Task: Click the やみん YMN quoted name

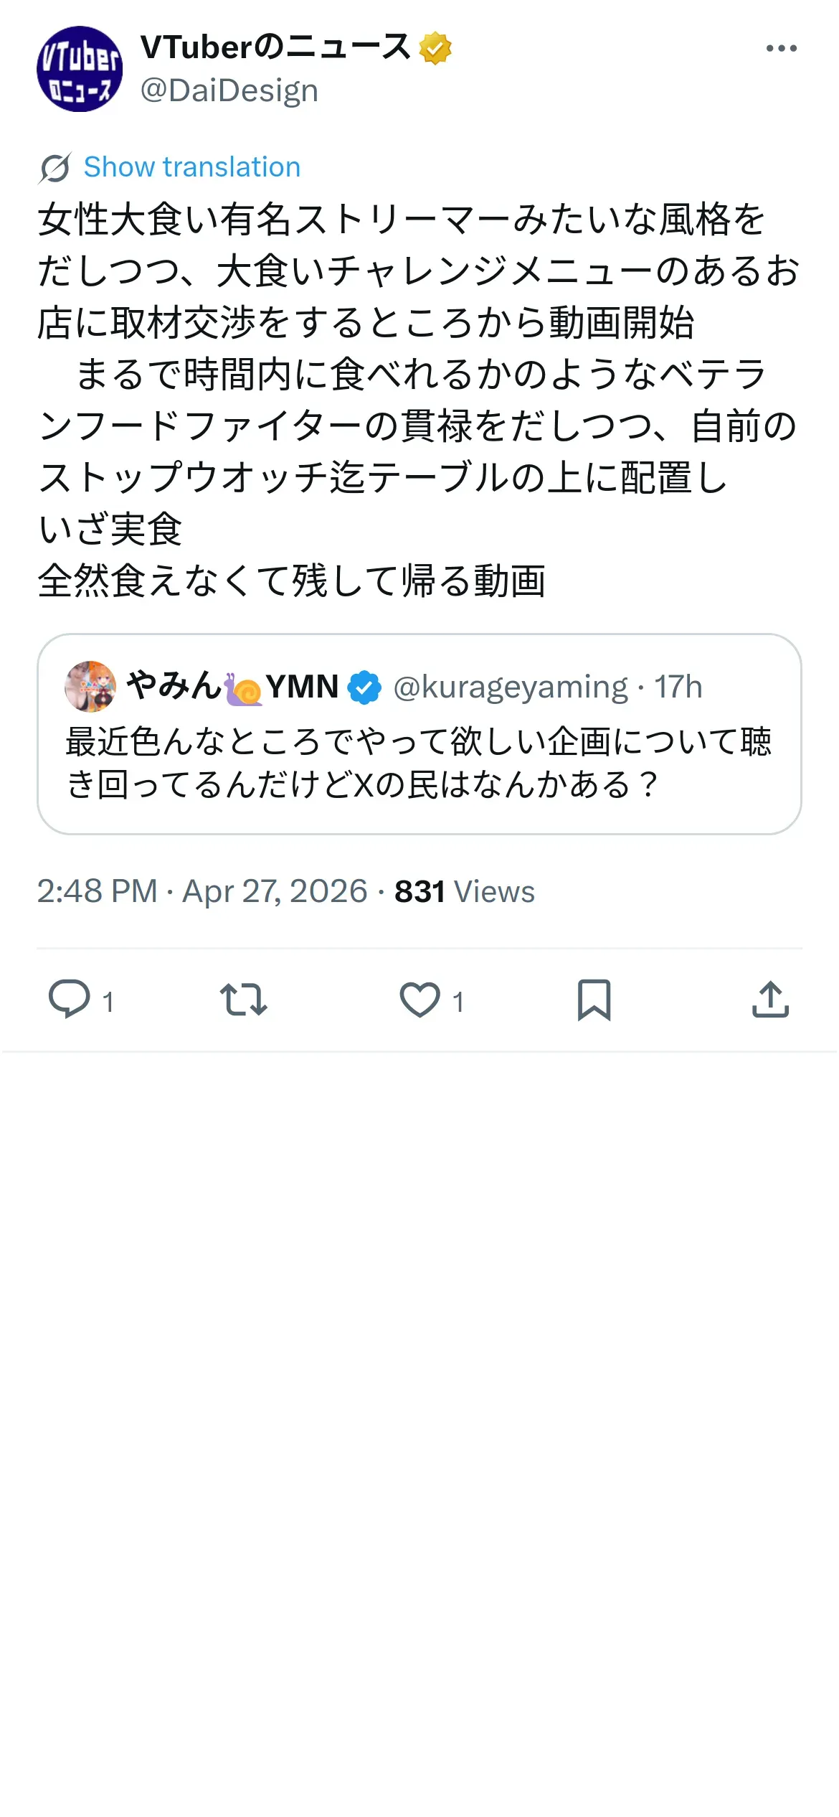Action: (x=232, y=686)
